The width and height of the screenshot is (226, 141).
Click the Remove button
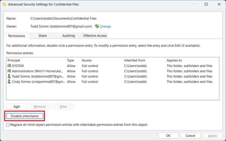(x=40, y=106)
